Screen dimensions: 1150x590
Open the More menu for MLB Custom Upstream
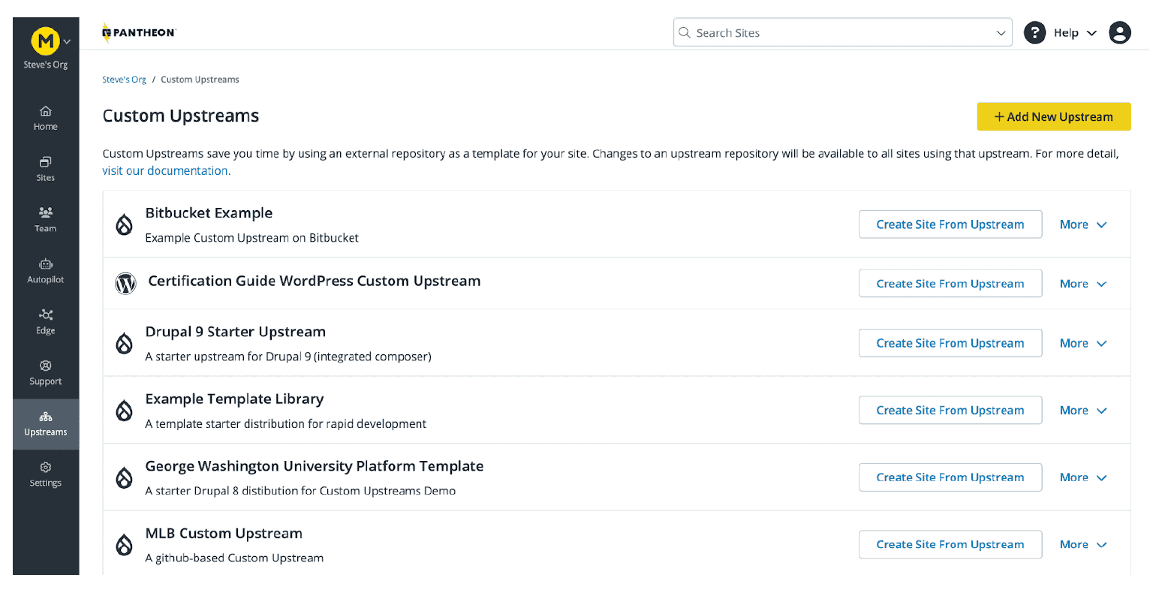(x=1082, y=544)
